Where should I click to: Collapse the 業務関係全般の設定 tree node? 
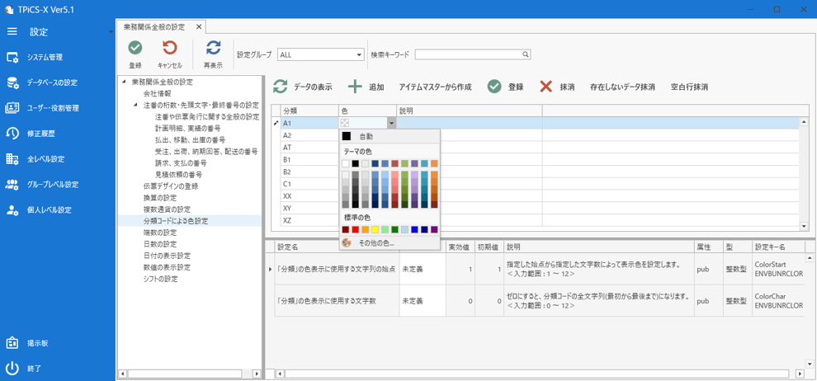(124, 82)
